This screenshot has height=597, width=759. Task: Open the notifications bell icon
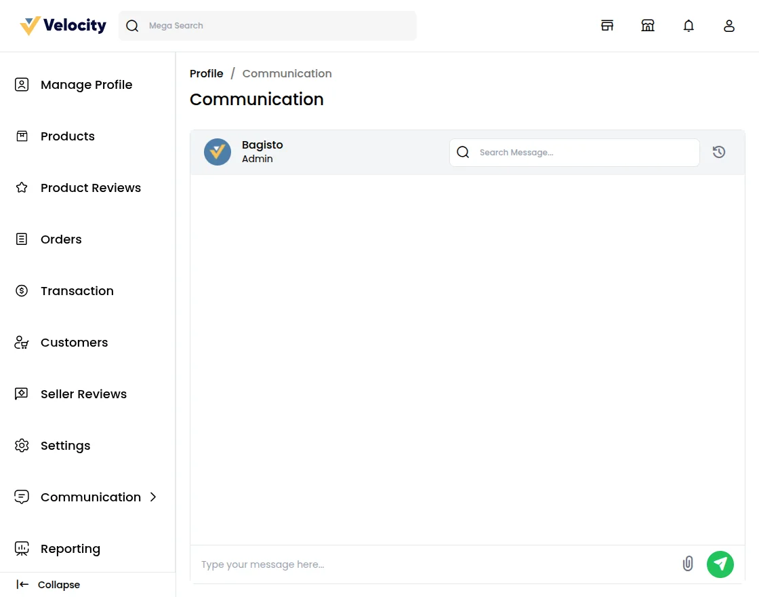click(x=689, y=25)
